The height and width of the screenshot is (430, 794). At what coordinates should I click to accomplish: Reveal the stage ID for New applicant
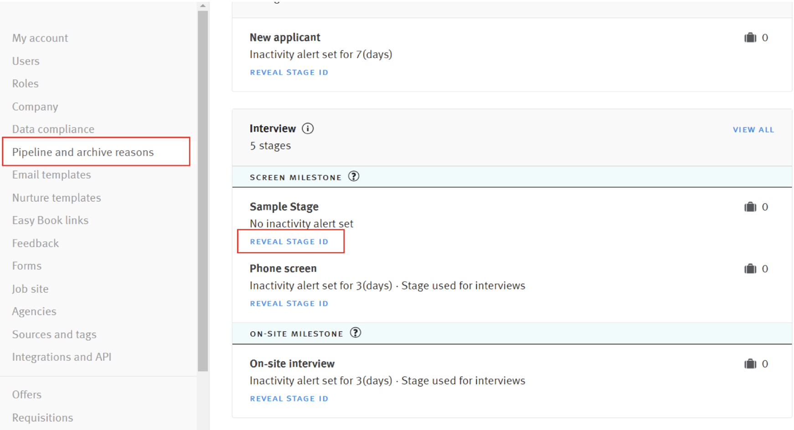(x=289, y=72)
